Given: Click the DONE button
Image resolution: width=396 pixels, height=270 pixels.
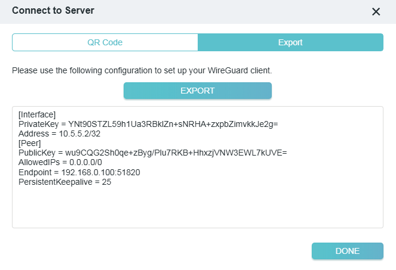Looking at the screenshot, I should (347, 251).
